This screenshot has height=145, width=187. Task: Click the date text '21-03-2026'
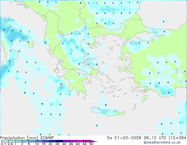point(128,138)
